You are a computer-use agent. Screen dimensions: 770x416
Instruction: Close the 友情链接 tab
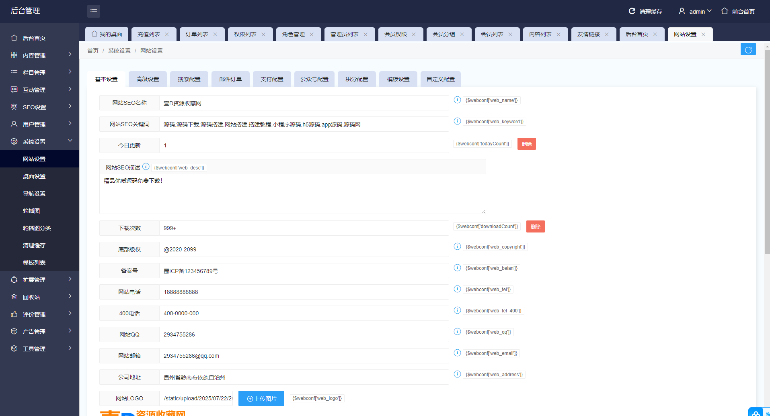[x=607, y=35]
